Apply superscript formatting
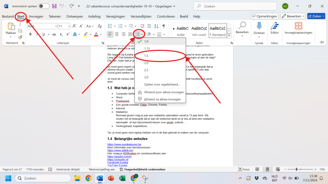 [68, 34]
